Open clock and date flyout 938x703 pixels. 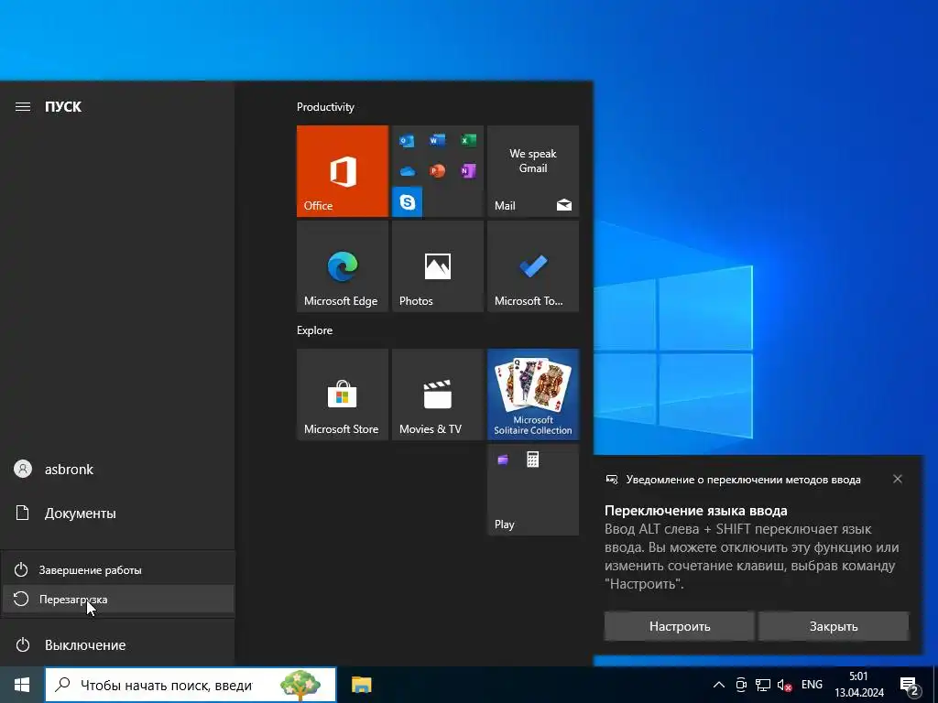[x=859, y=685]
